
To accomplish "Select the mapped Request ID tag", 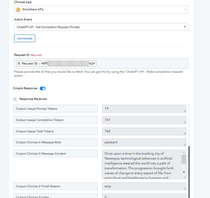I will (x=56, y=63).
